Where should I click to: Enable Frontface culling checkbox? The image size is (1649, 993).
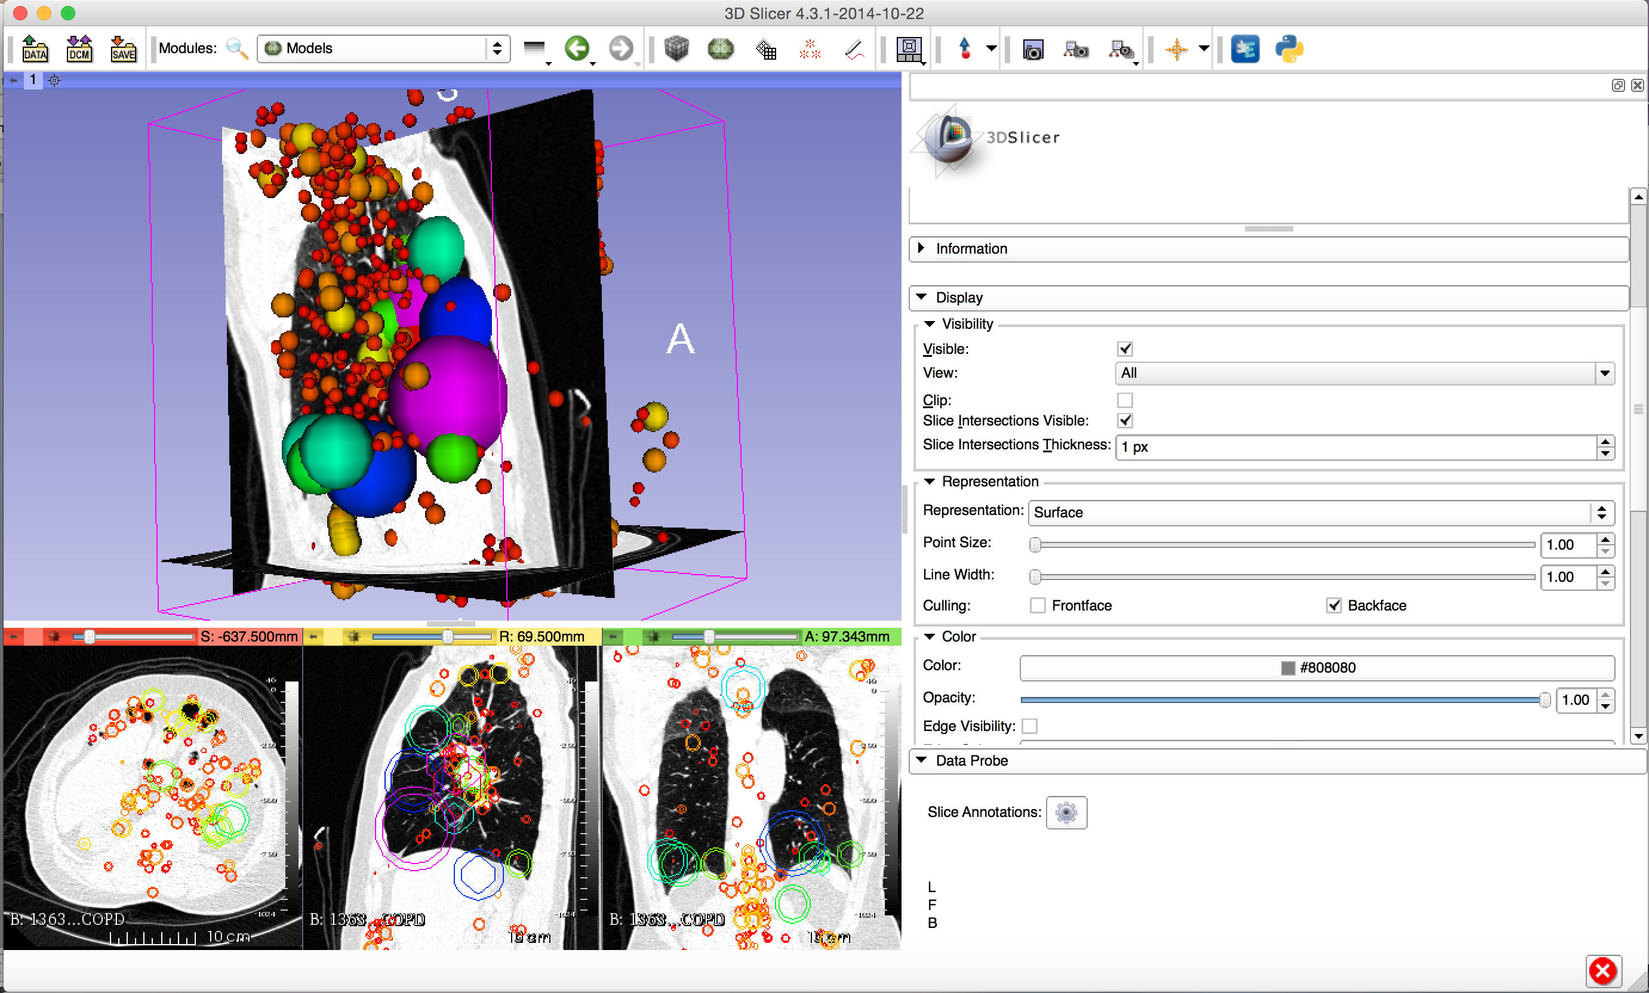pyautogui.click(x=1037, y=606)
